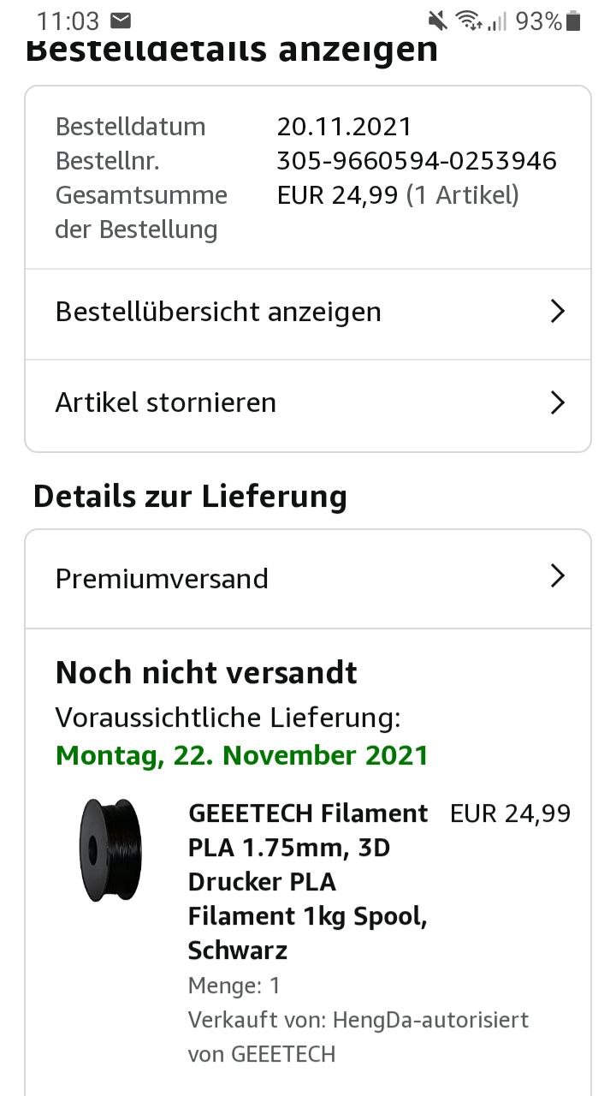Tap Noch nicht versandt status heading

[206, 673]
